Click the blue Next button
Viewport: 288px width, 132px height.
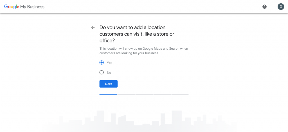click(x=108, y=84)
